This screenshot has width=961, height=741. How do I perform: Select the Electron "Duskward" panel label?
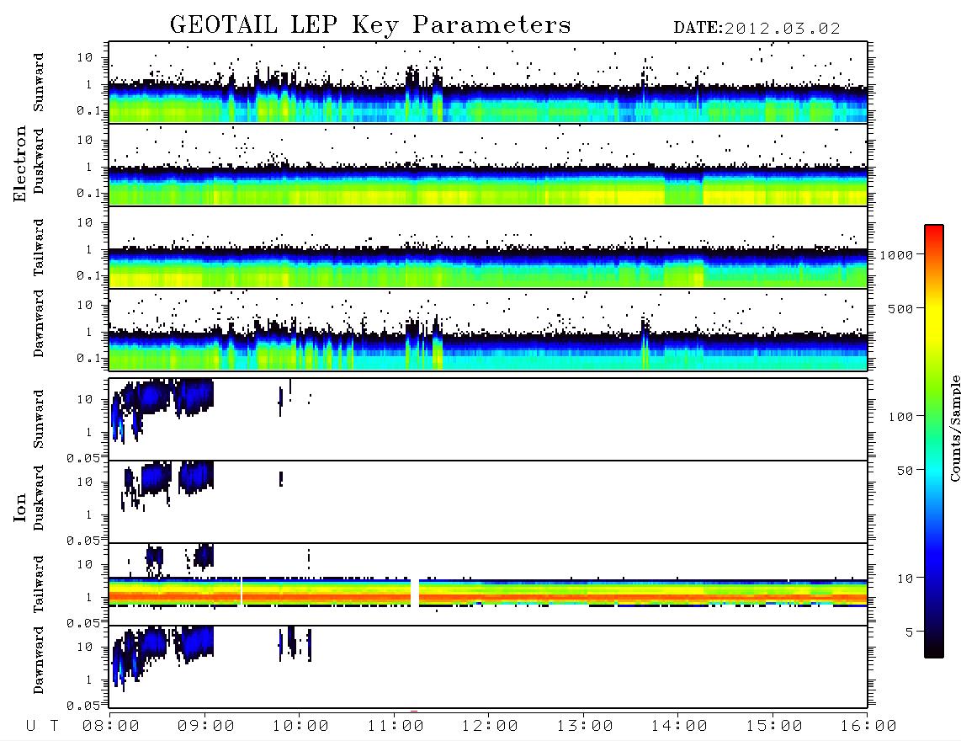tap(39, 161)
